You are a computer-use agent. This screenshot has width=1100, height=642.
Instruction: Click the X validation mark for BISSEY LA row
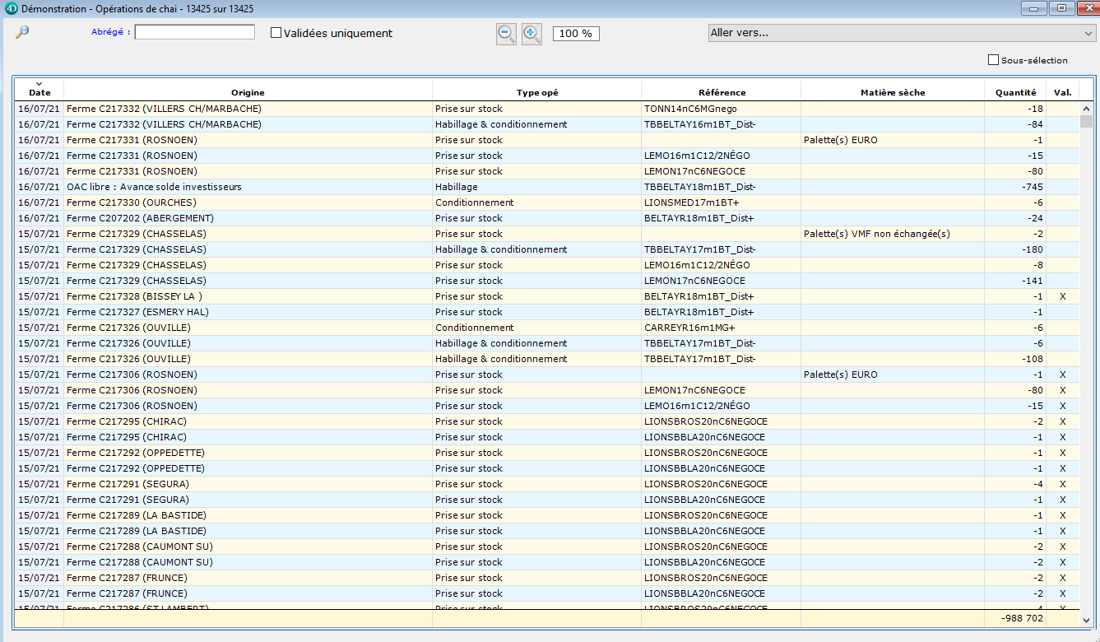pyautogui.click(x=1062, y=296)
